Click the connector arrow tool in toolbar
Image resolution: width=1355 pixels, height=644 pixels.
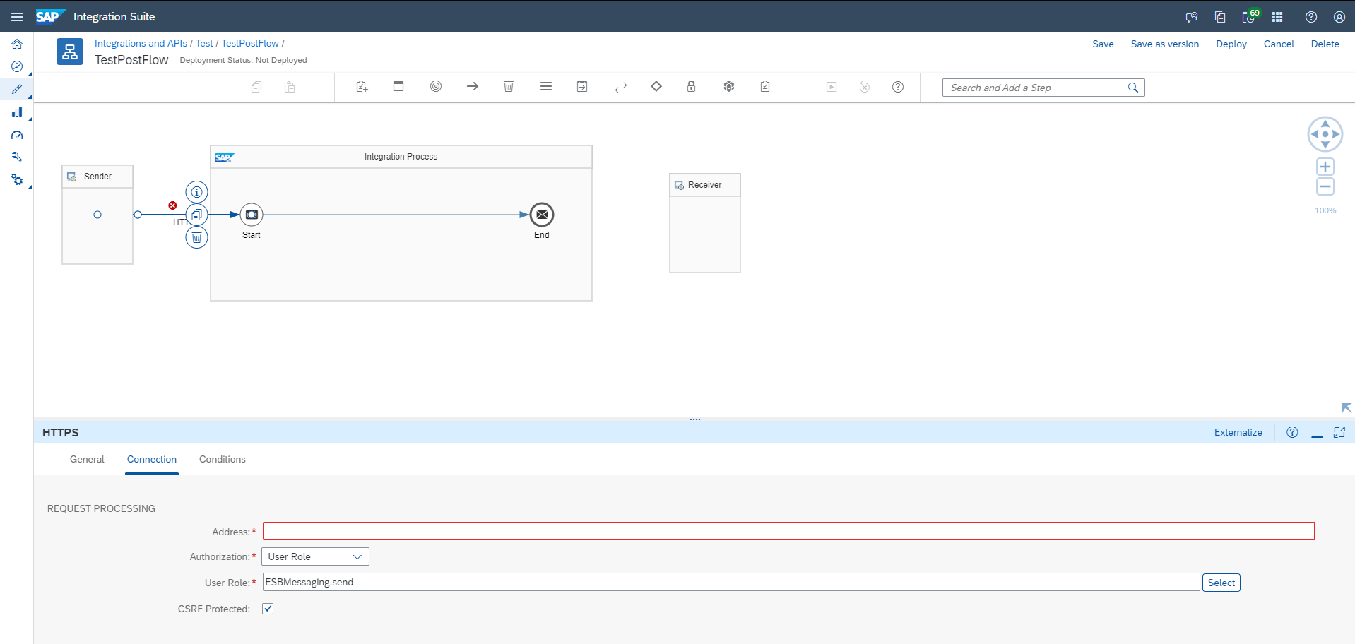coord(473,87)
